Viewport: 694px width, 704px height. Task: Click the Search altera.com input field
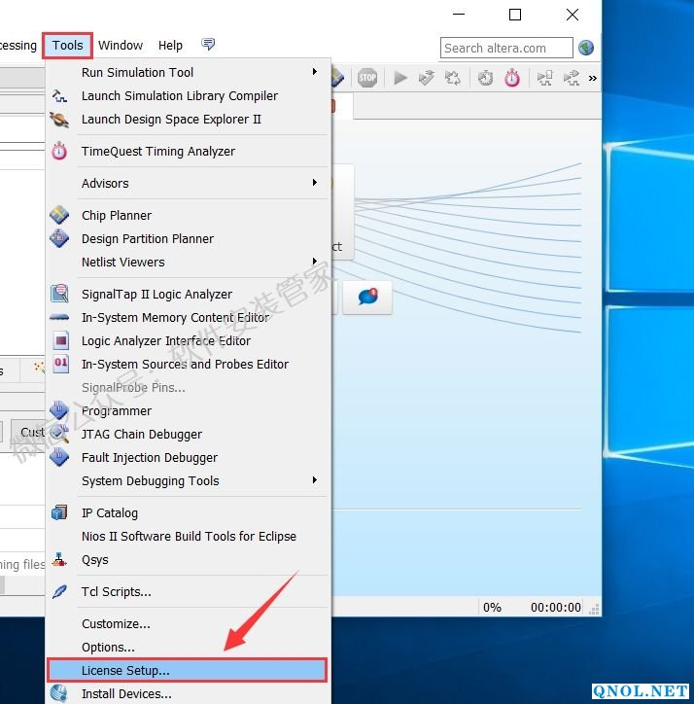coord(506,48)
